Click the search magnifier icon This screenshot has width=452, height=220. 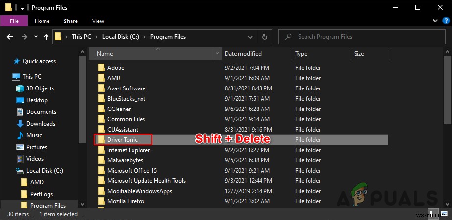(288, 37)
